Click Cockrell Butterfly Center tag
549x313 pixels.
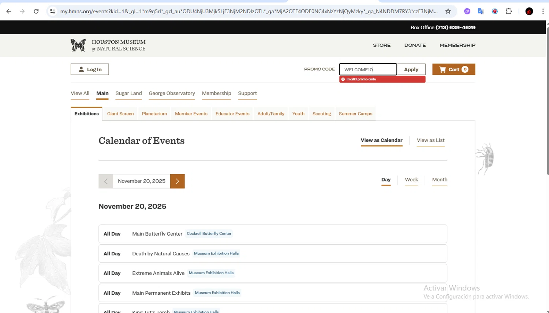coord(209,234)
